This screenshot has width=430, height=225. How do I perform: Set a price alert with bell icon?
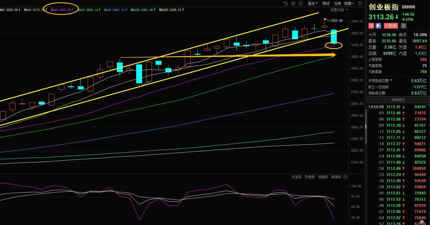404,26
